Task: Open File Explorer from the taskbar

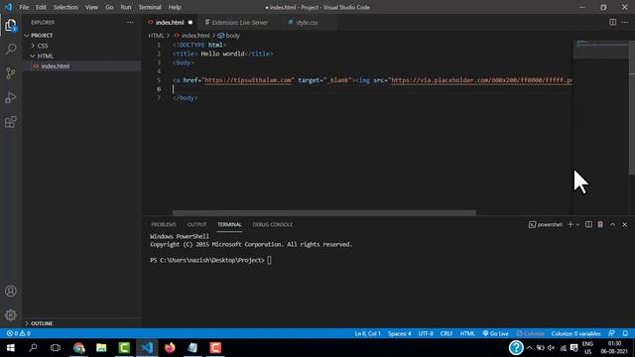Action: tap(101, 348)
